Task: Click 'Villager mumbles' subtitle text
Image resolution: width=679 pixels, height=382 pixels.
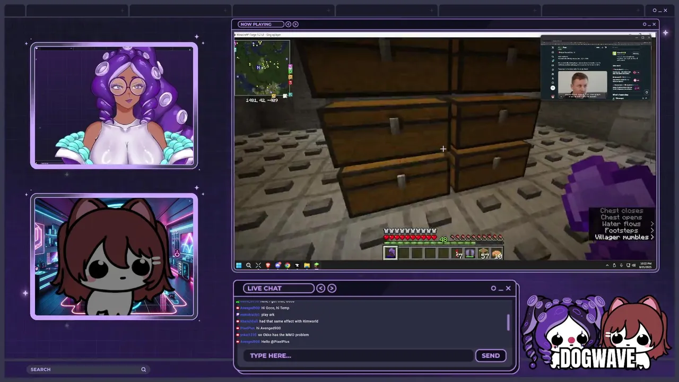Action: (622, 237)
